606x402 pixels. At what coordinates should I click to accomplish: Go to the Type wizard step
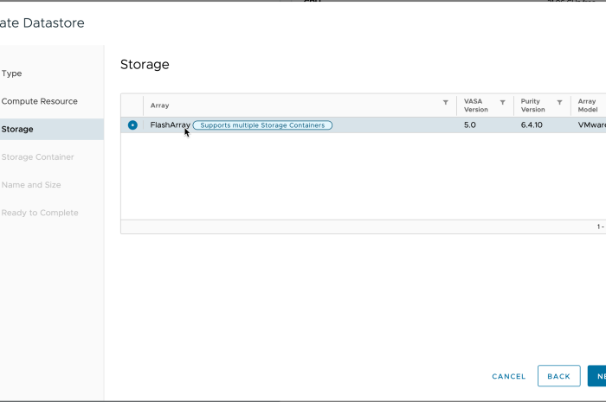click(x=12, y=73)
